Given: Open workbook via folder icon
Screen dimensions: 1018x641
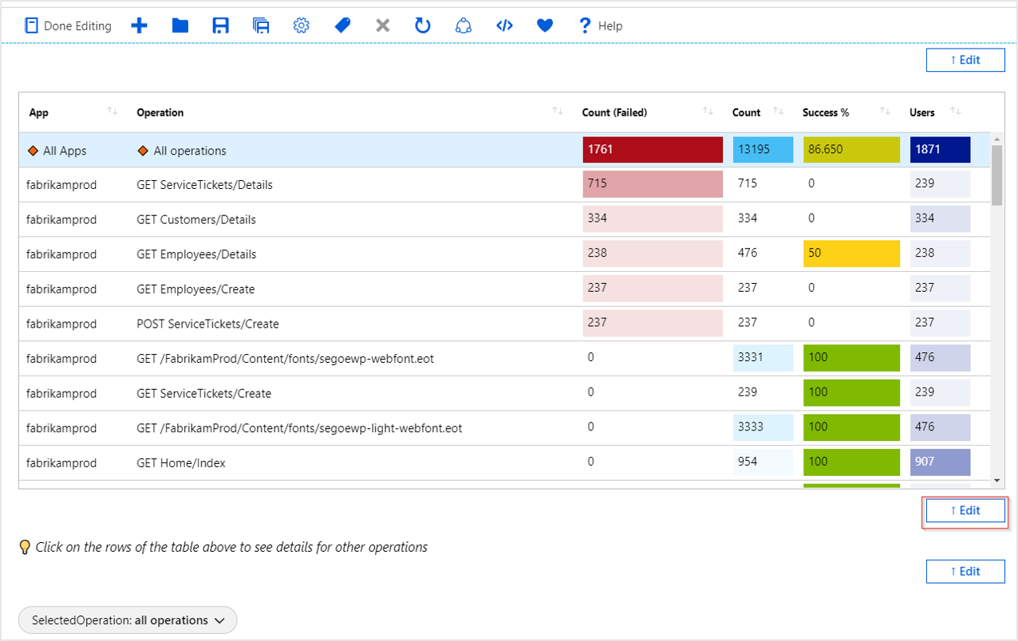Looking at the screenshot, I should pos(180,26).
